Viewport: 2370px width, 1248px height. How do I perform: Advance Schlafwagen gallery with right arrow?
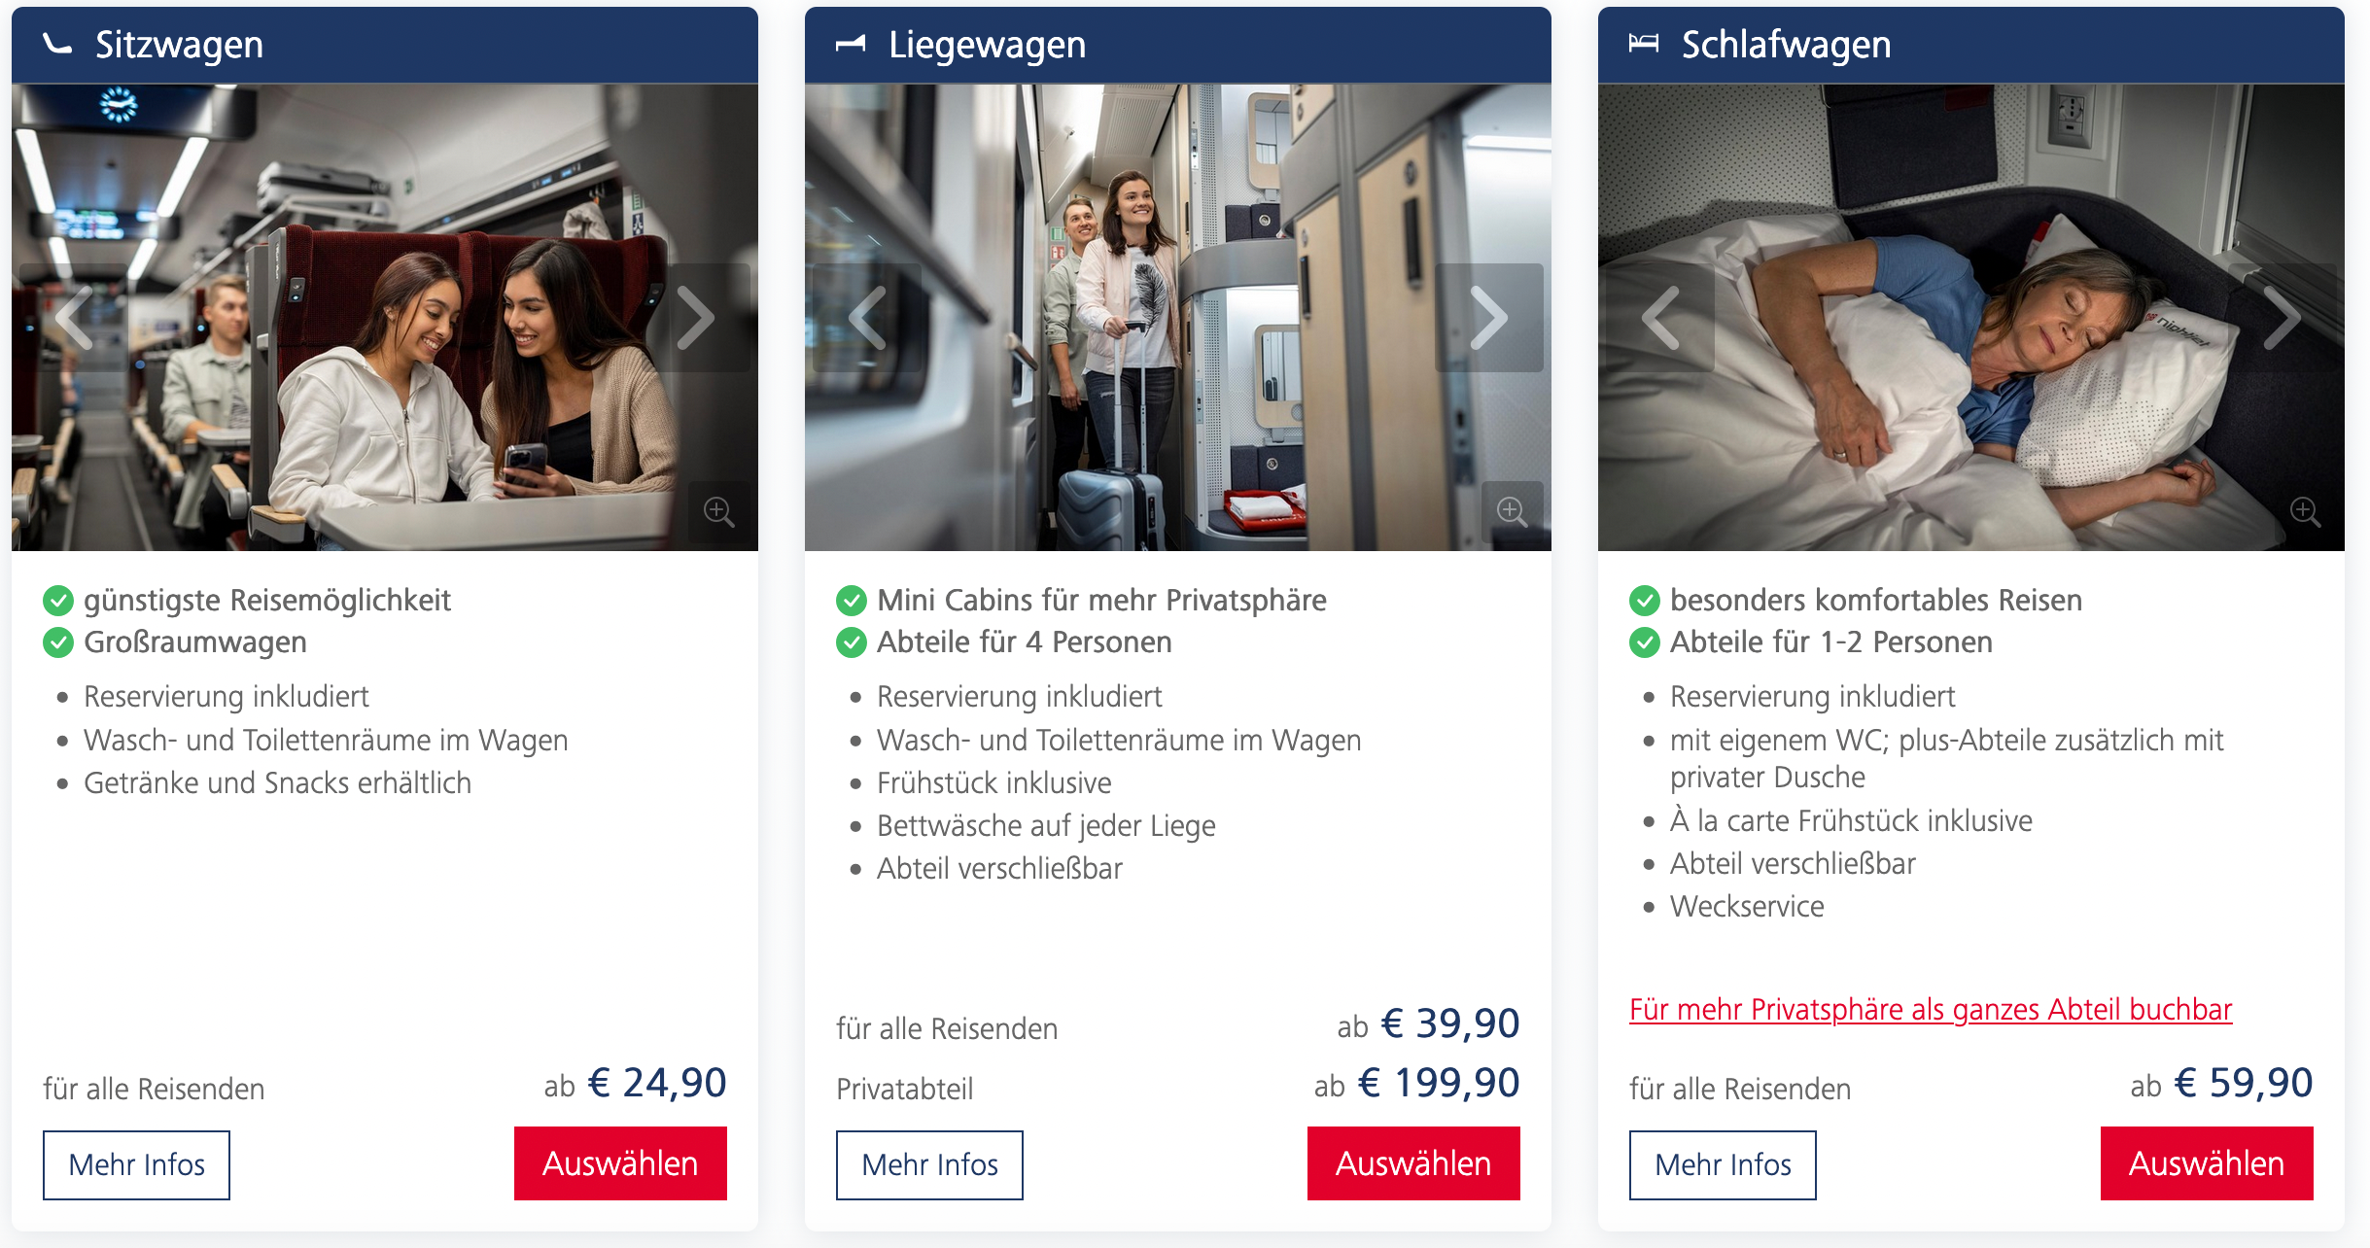point(2283,318)
